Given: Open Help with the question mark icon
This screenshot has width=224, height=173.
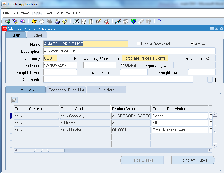Looking at the screenshot, I should pos(160,21).
